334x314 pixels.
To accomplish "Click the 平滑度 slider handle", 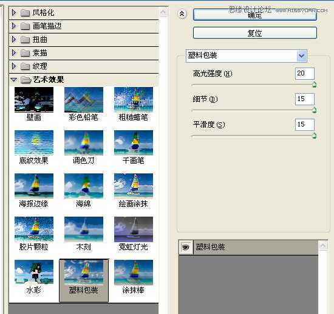I will [x=314, y=136].
